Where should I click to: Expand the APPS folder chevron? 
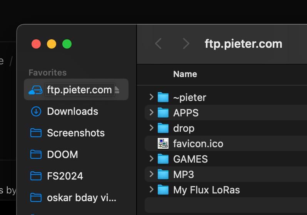point(152,113)
